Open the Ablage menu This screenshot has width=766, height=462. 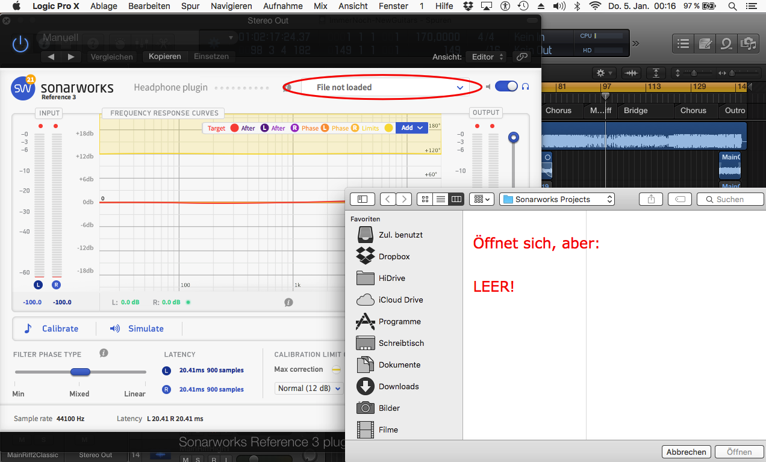(x=105, y=6)
